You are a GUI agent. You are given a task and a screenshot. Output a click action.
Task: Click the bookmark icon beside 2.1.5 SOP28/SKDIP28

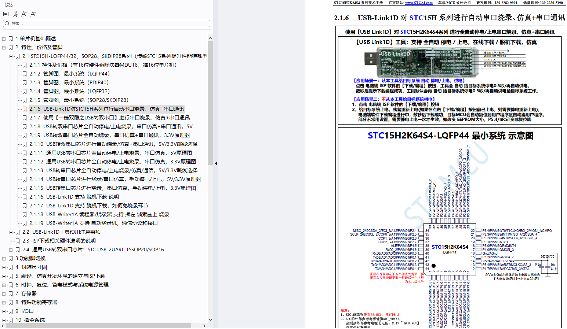[25, 100]
